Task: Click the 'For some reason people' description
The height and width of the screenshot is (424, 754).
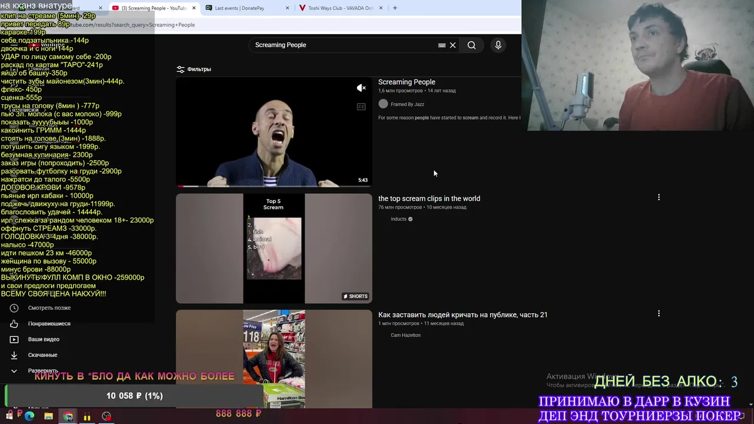Action: (449, 118)
